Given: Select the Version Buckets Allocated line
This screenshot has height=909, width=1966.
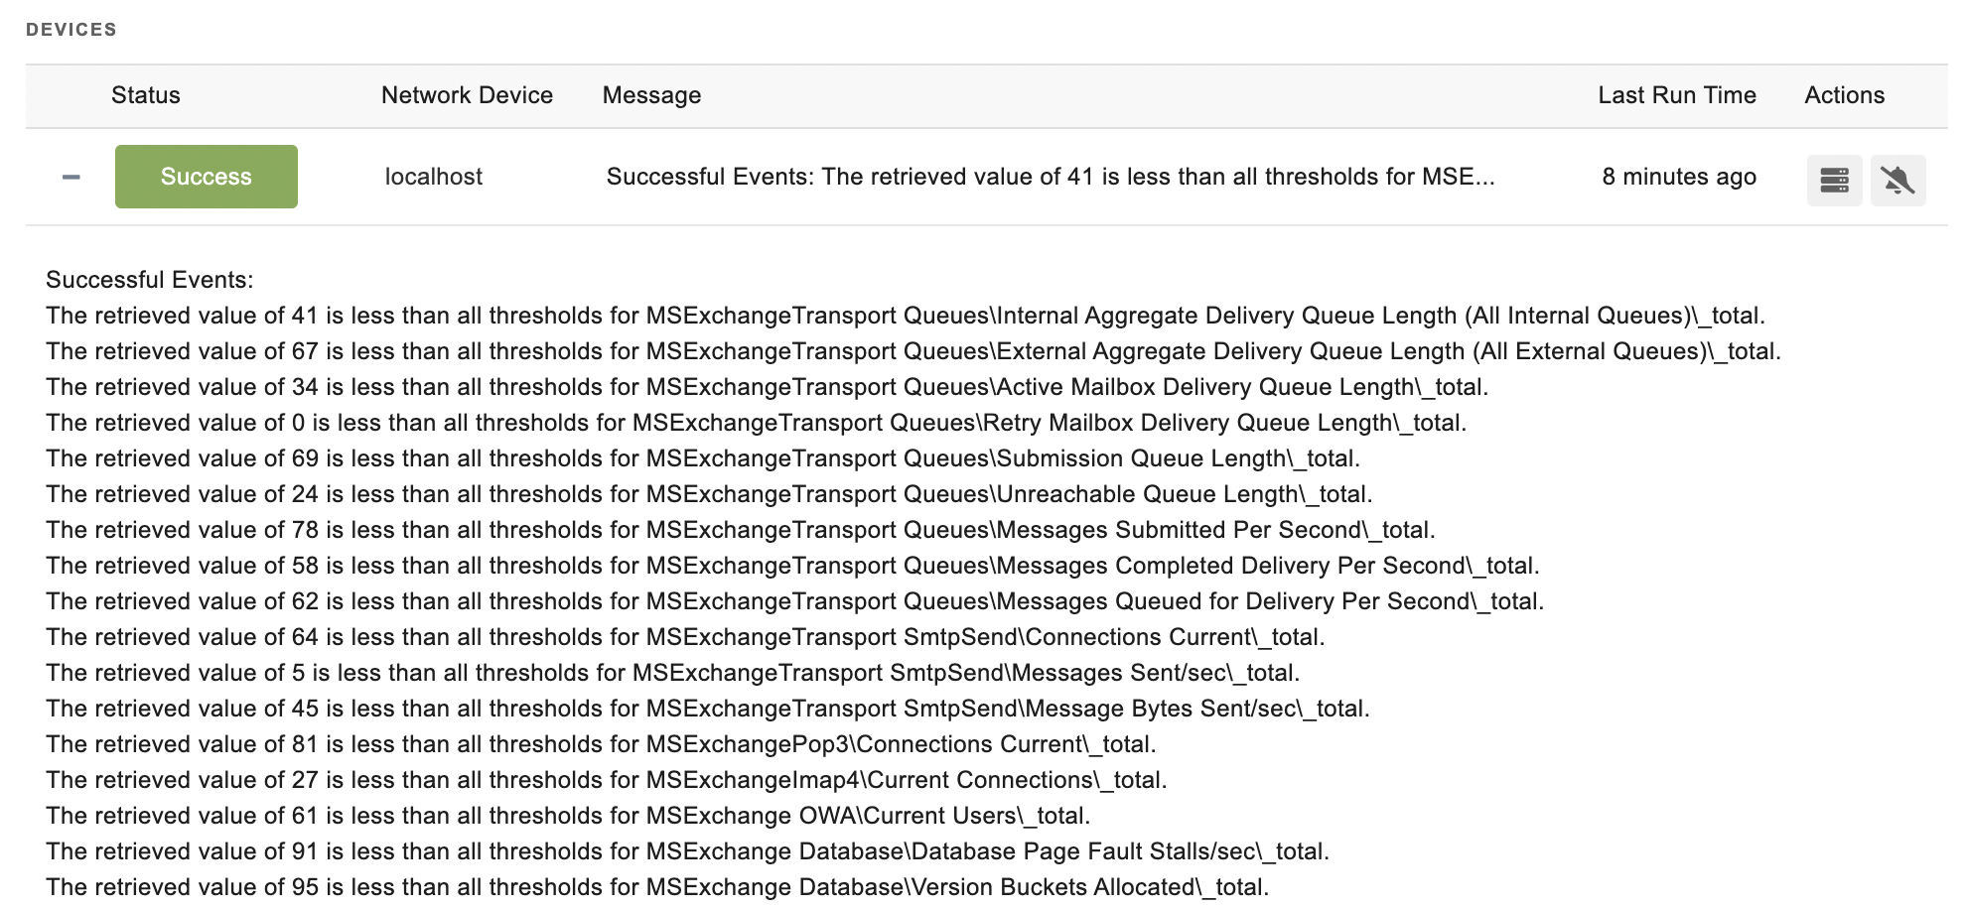Looking at the screenshot, I should coord(657,887).
